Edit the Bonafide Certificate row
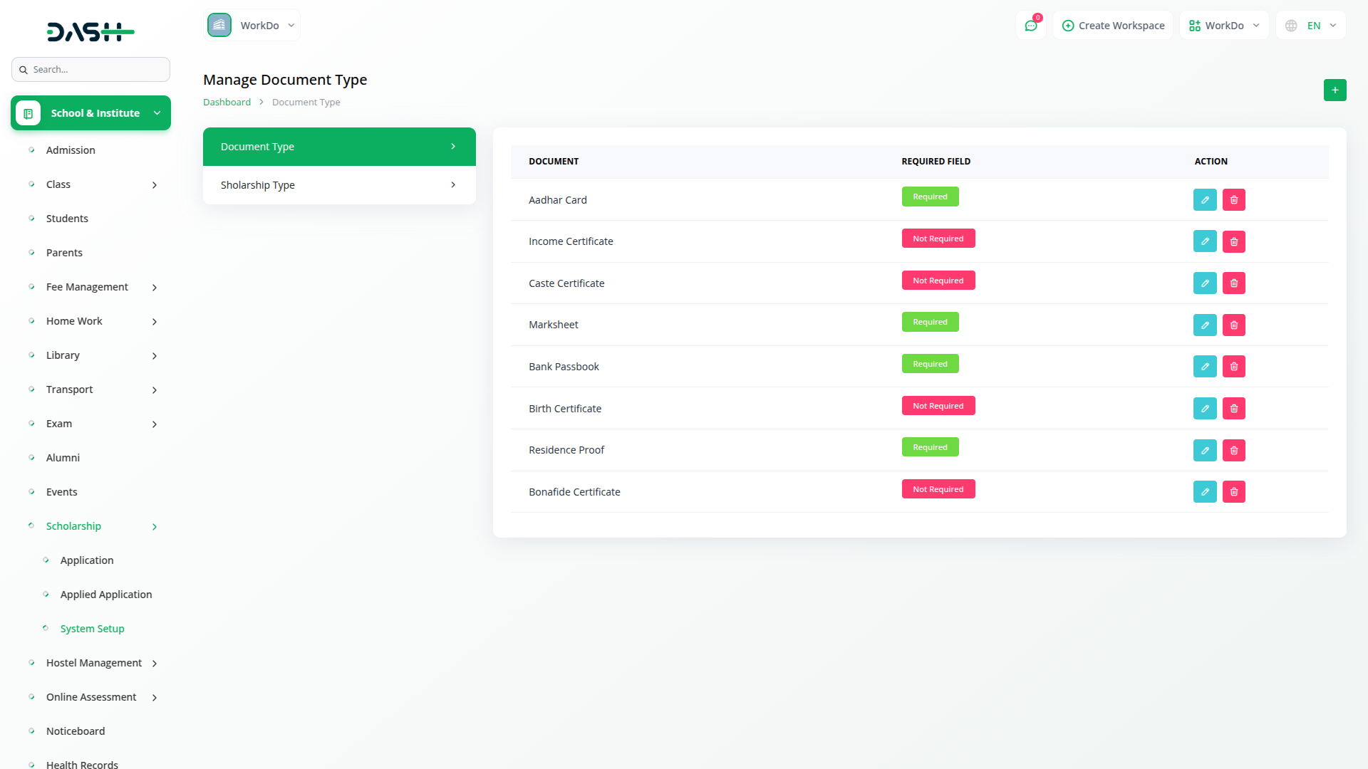 point(1205,492)
